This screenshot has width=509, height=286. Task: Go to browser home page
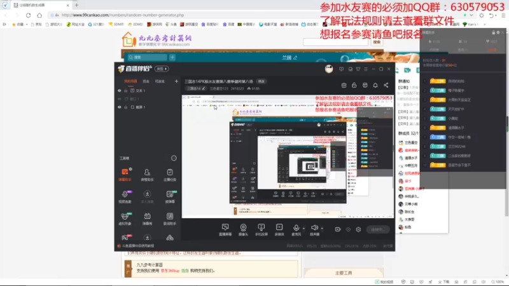pos(39,15)
